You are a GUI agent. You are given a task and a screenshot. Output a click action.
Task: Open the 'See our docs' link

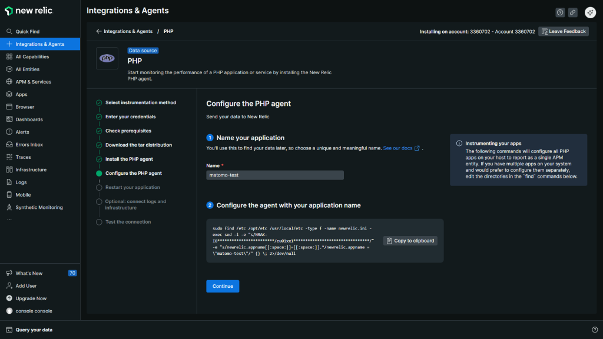pos(401,148)
